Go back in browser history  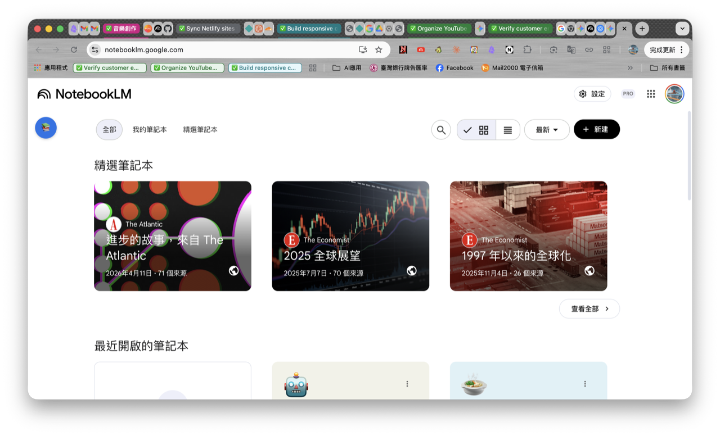click(x=38, y=49)
